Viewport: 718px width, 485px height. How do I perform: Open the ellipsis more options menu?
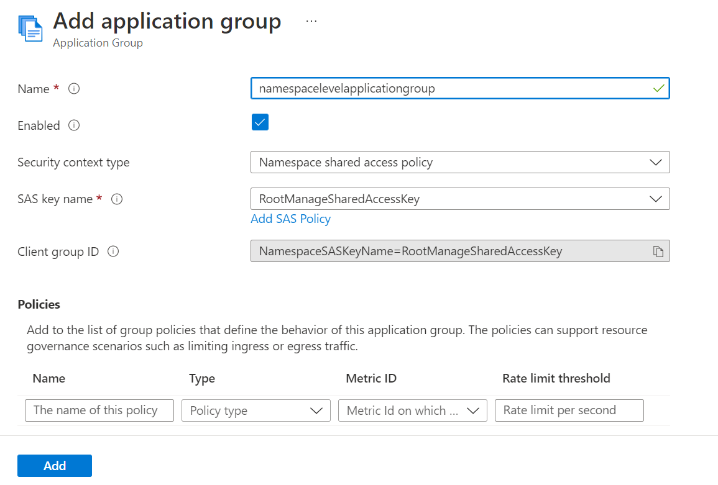click(x=311, y=21)
